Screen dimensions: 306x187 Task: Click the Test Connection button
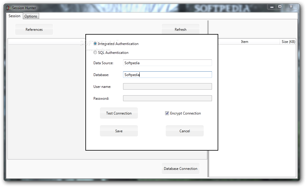pyautogui.click(x=119, y=113)
